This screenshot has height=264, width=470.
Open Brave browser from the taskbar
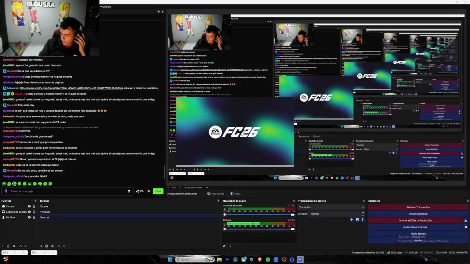260,260
